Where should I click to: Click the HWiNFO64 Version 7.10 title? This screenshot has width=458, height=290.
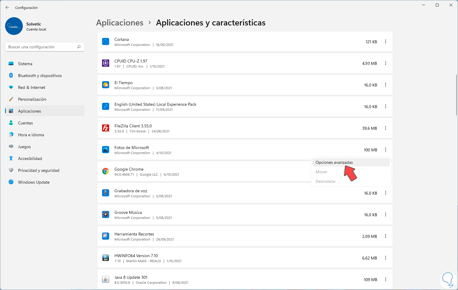point(136,256)
